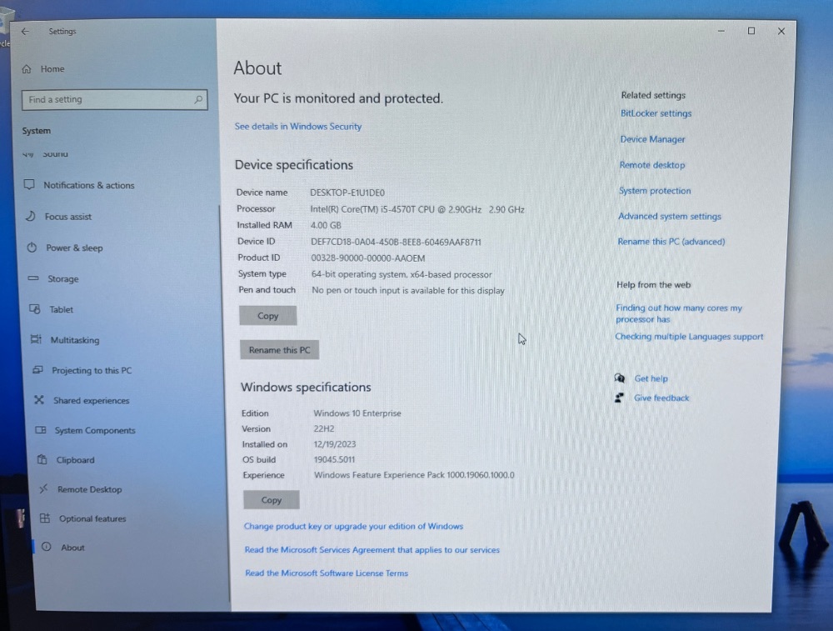Open Tablet settings page

coord(62,309)
